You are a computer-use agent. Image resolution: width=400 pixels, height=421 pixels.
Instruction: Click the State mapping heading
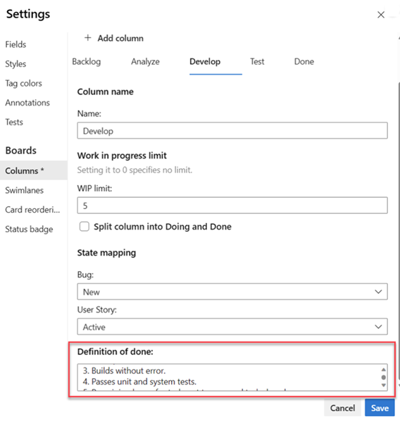click(106, 253)
